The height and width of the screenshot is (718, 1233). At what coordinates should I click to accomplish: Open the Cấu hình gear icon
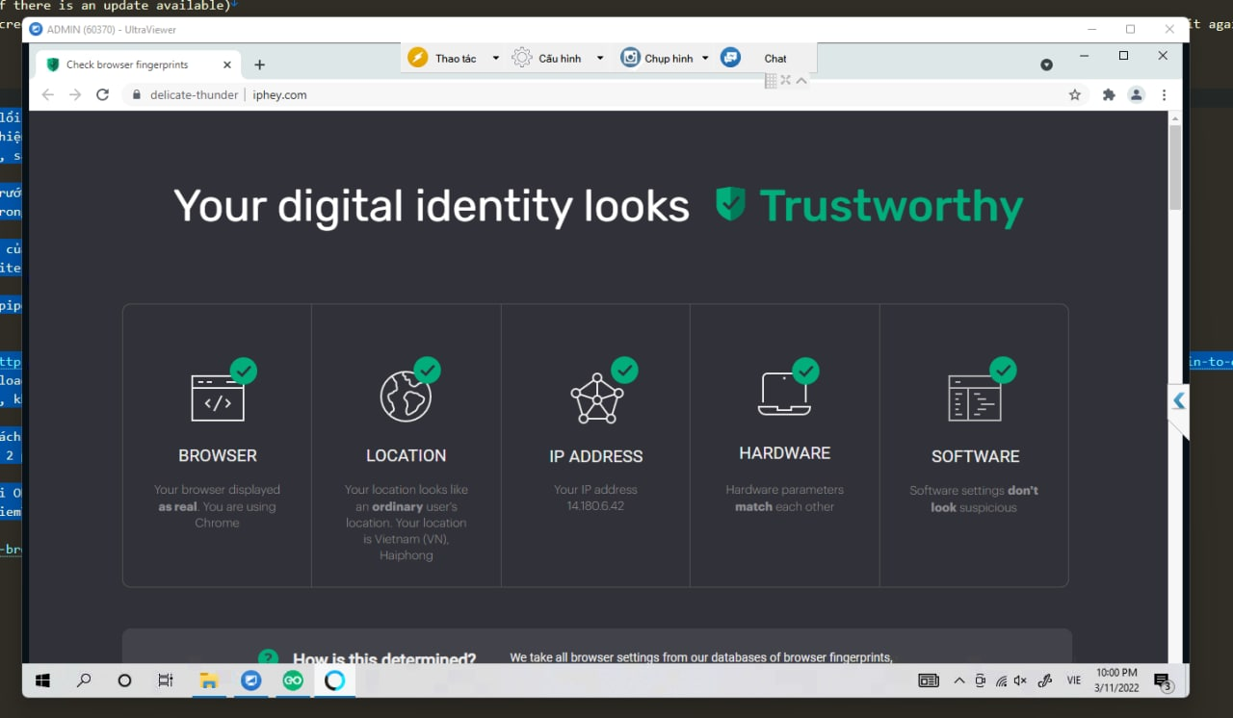coord(521,58)
